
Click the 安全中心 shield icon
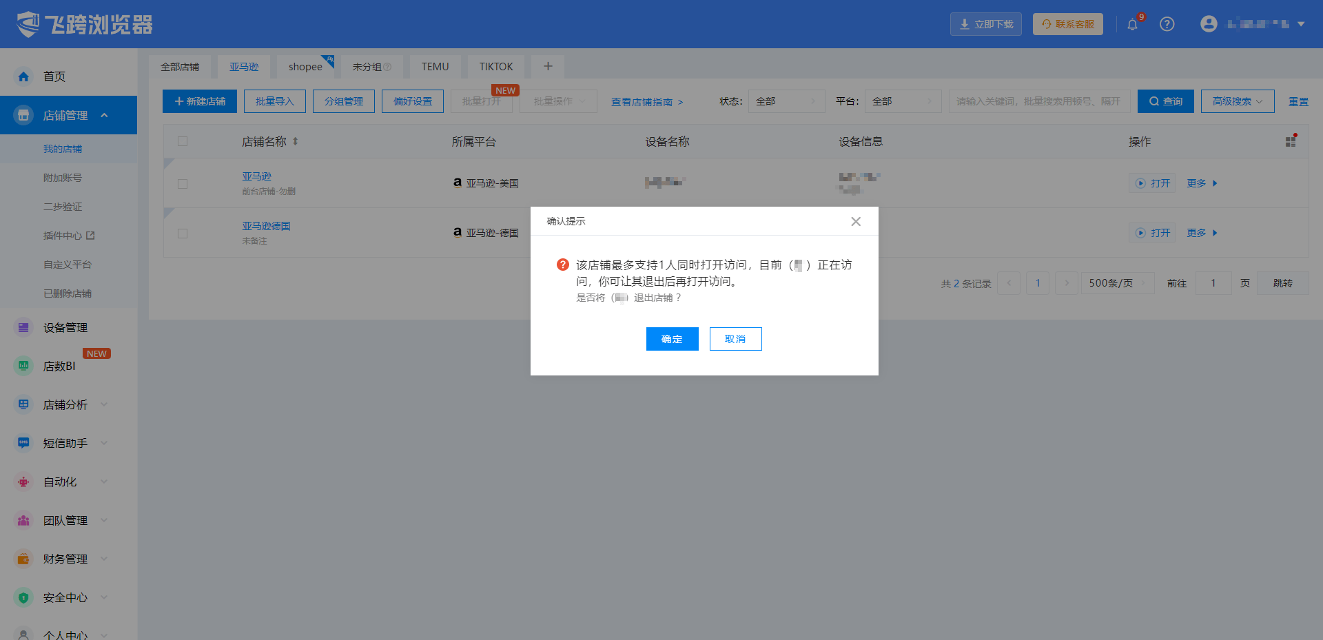point(23,597)
